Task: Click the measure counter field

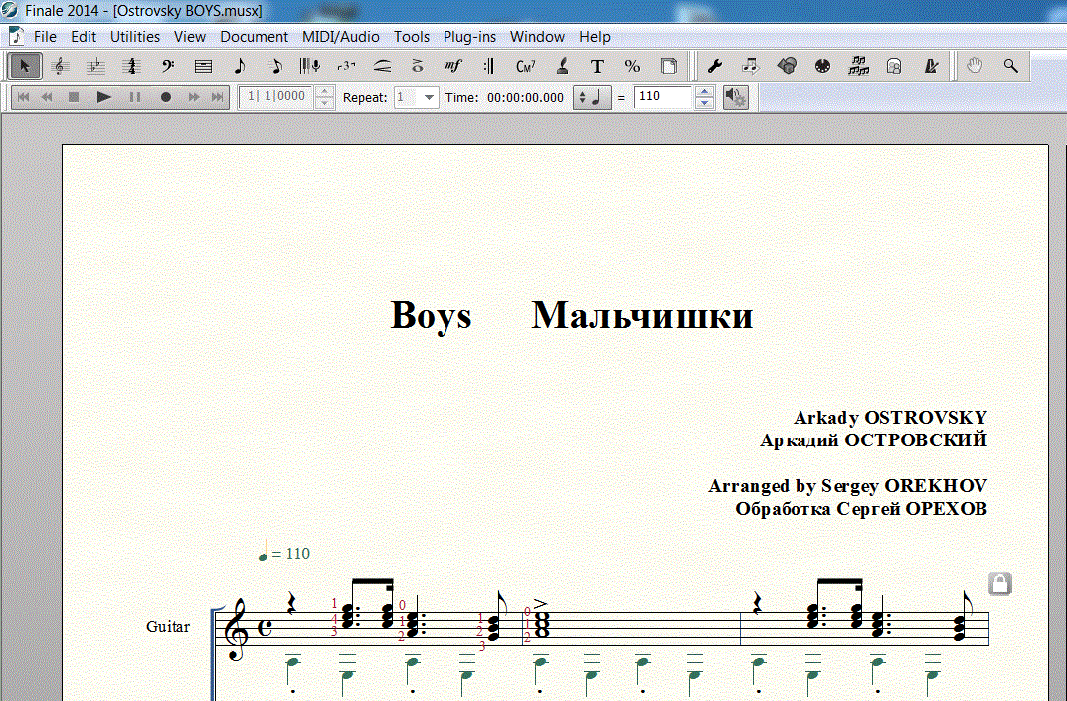Action: (x=277, y=97)
